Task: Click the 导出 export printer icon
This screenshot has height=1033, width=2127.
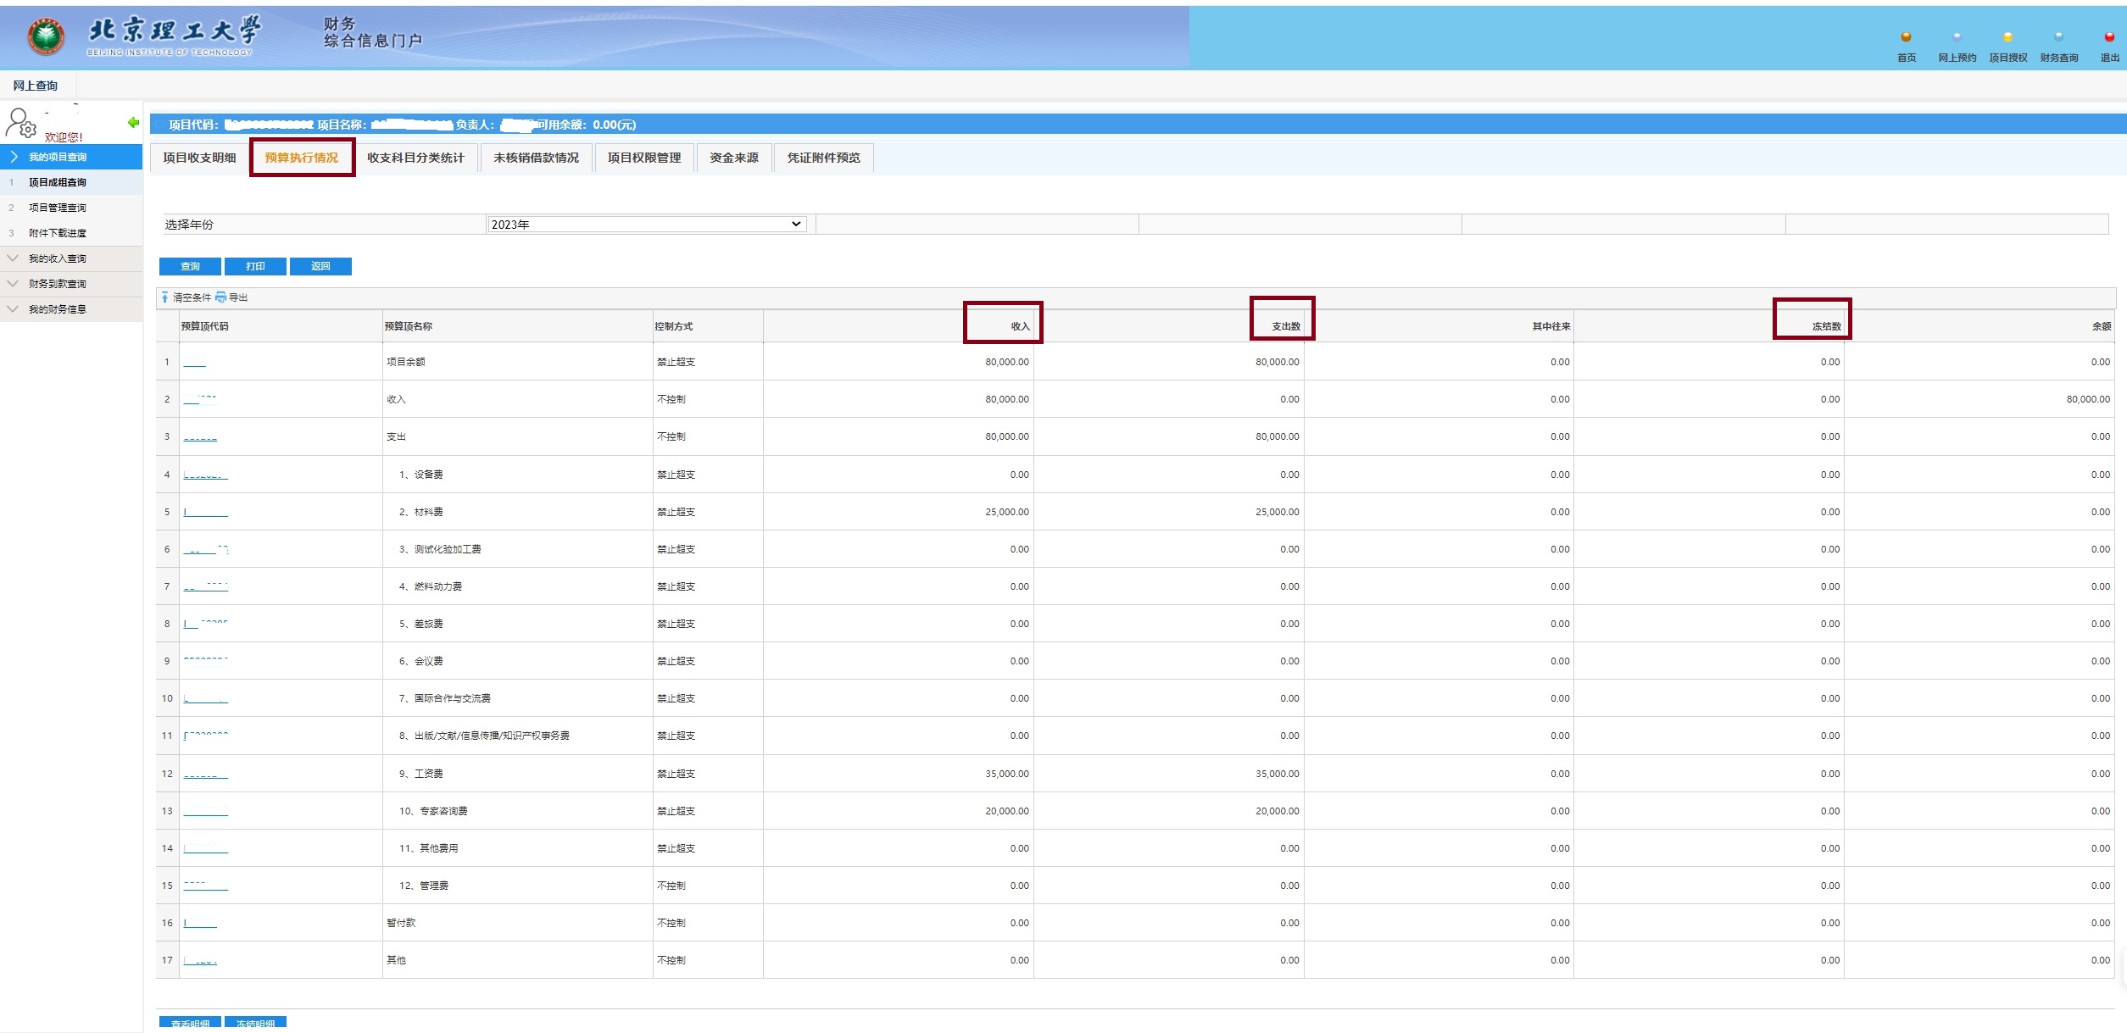Action: click(x=221, y=297)
